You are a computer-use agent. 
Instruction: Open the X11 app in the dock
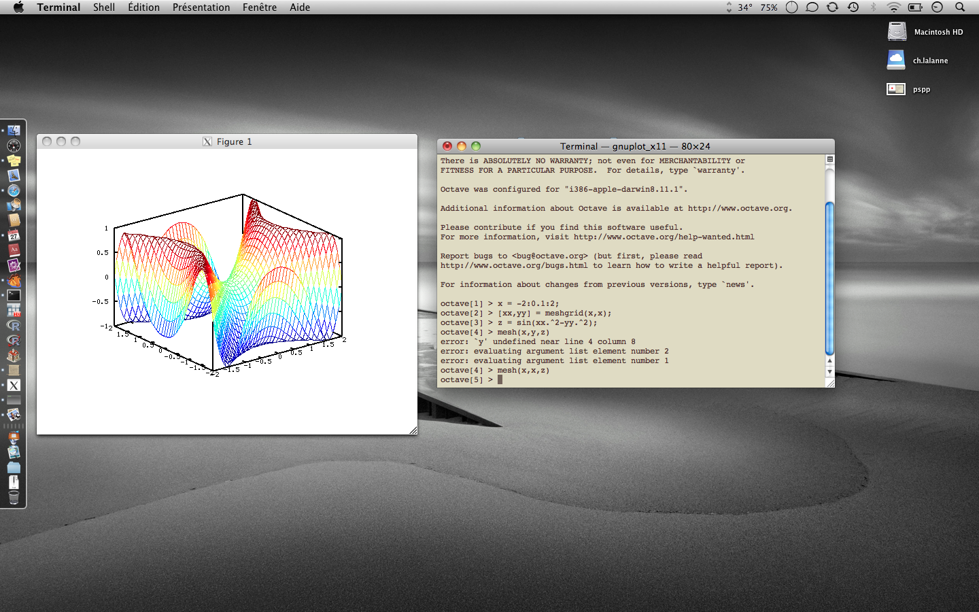pyautogui.click(x=14, y=385)
